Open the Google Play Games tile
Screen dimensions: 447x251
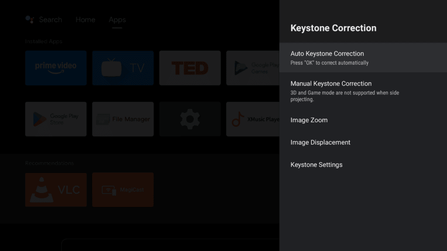(x=253, y=68)
